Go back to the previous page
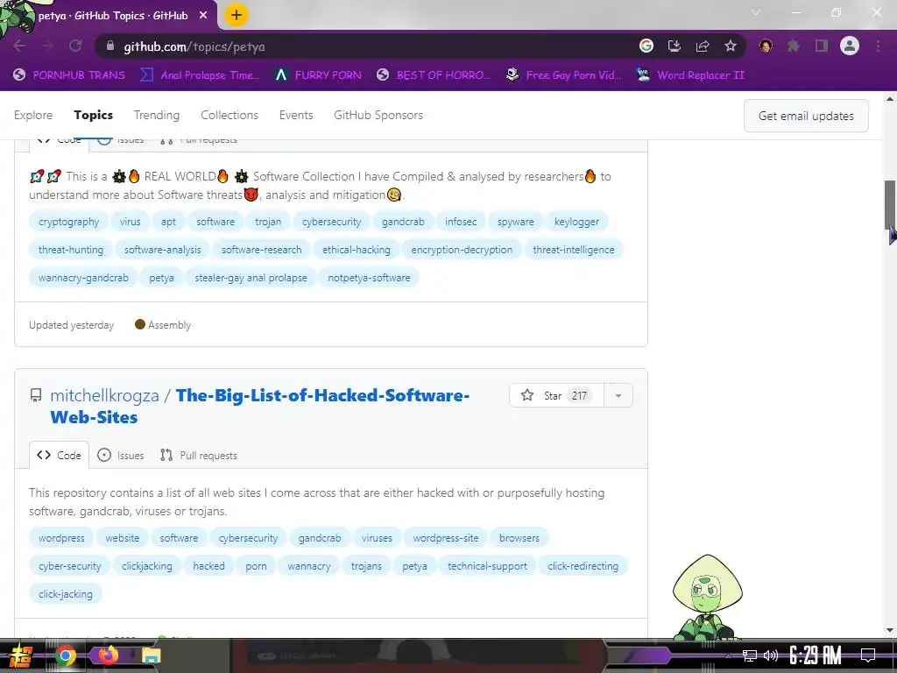Screen dimensions: 897x673 19,46
